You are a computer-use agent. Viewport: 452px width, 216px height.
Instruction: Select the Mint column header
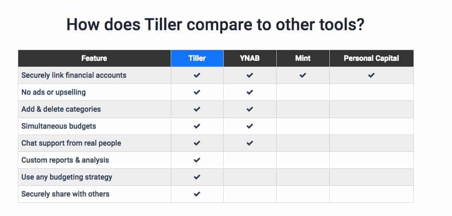click(303, 58)
